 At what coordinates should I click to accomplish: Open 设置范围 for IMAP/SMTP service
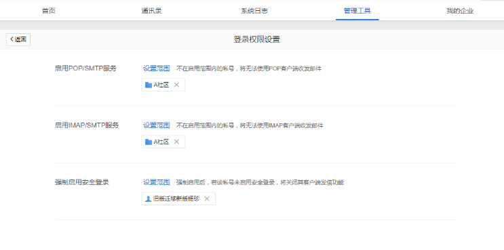pyautogui.click(x=157, y=125)
